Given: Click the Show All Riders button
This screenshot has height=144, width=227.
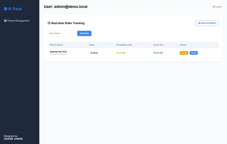Looking at the screenshot, I should (207, 23).
